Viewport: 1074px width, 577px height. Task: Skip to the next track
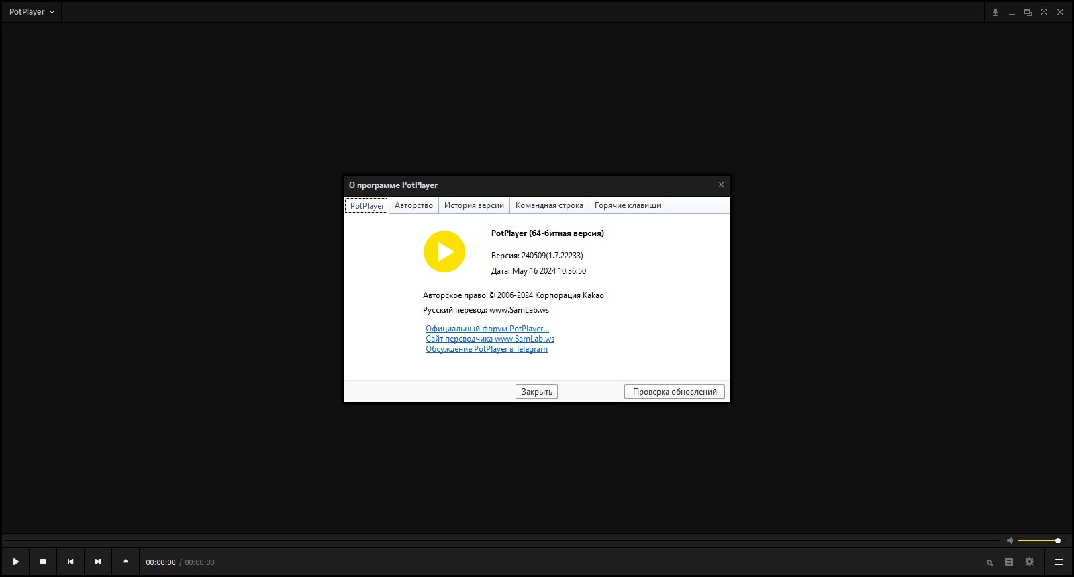[98, 562]
